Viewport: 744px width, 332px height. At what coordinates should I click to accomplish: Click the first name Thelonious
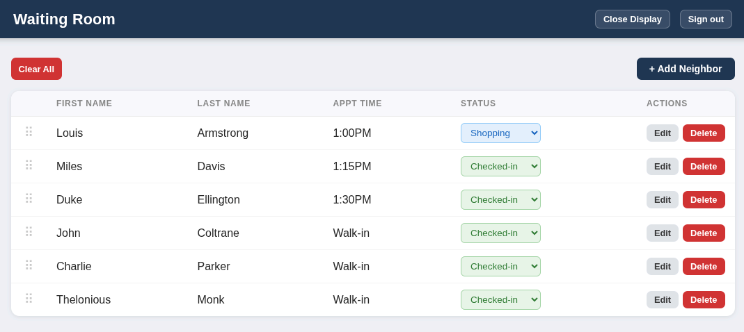click(84, 300)
